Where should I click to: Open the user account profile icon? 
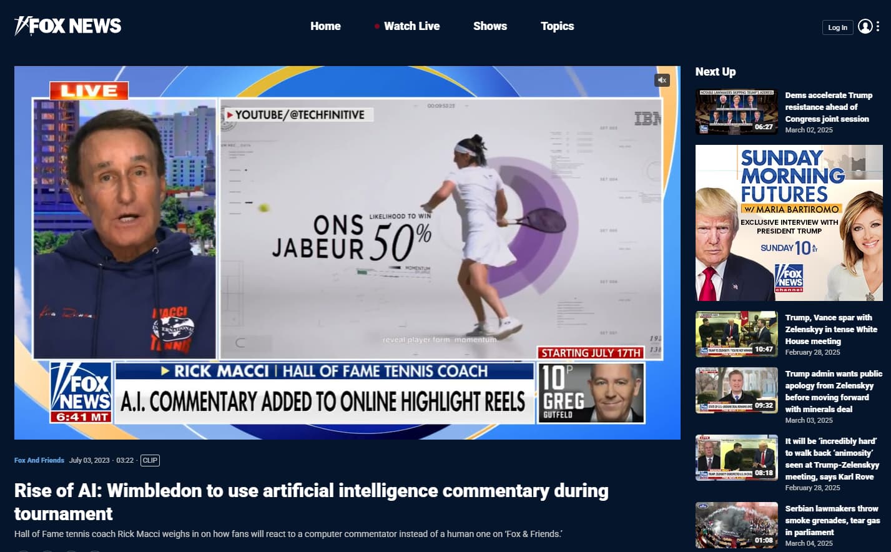(865, 26)
